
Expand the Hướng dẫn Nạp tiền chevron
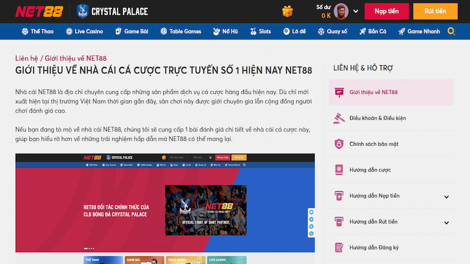click(446, 197)
